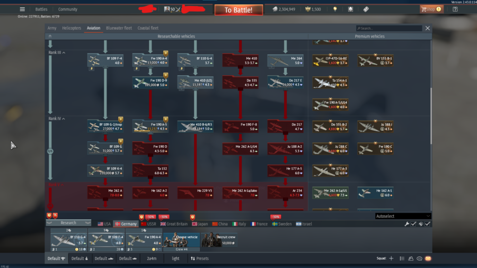Click the contacts icon near Squad
This screenshot has height=268, width=477.
[x=411, y=258]
